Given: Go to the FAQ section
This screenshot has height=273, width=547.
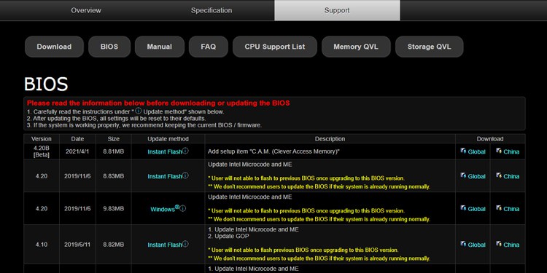Looking at the screenshot, I should click(x=209, y=47).
